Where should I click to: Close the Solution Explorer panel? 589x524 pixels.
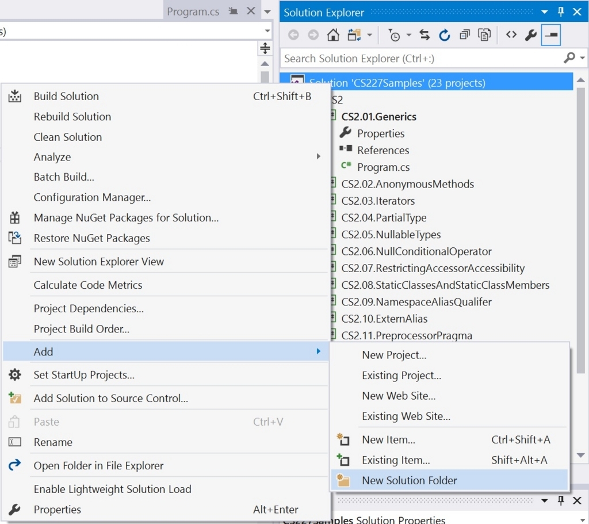tap(577, 12)
